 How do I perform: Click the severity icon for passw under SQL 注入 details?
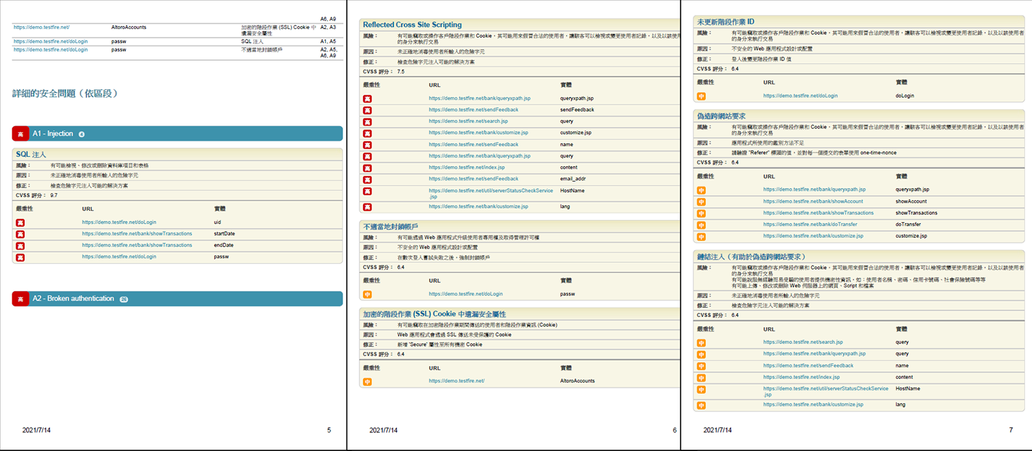pyautogui.click(x=21, y=258)
